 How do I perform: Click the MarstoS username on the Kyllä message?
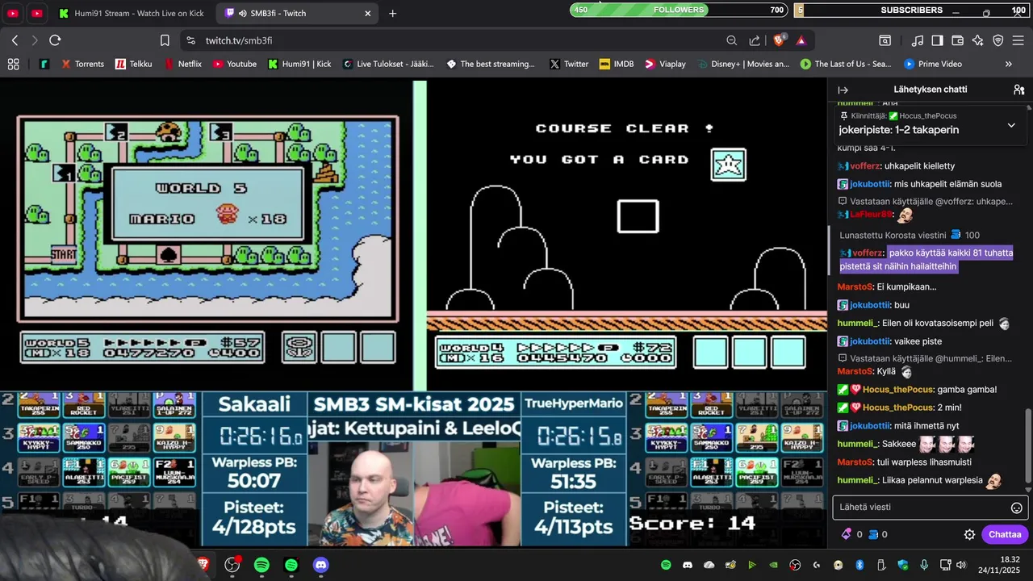click(x=855, y=371)
